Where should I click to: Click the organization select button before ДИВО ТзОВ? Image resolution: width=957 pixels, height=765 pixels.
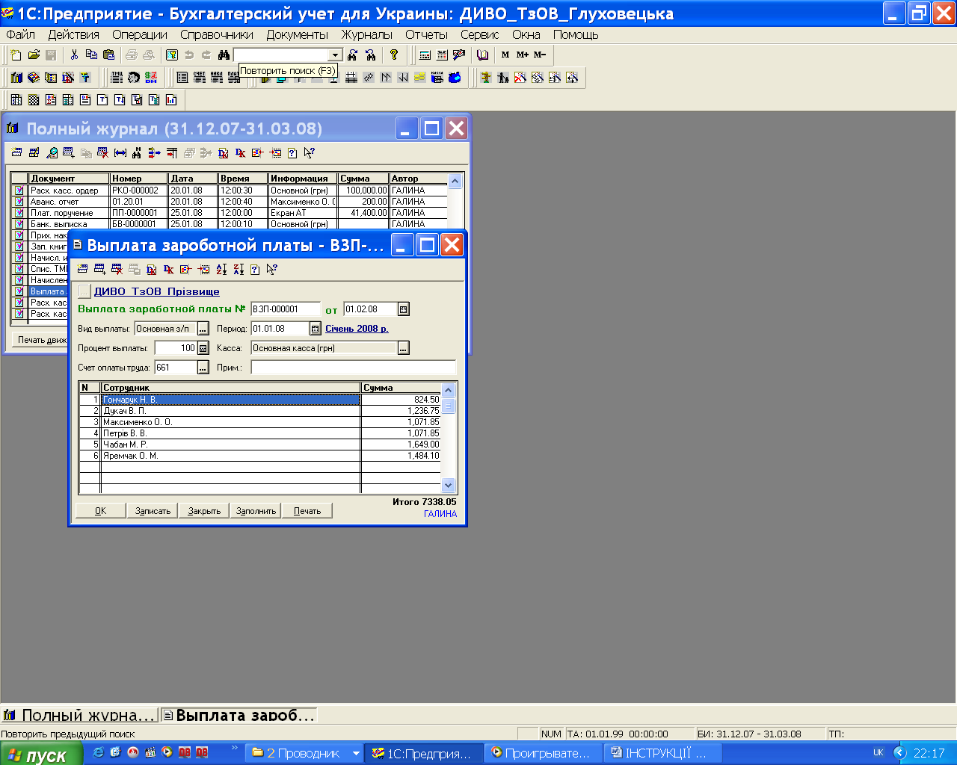tap(84, 291)
